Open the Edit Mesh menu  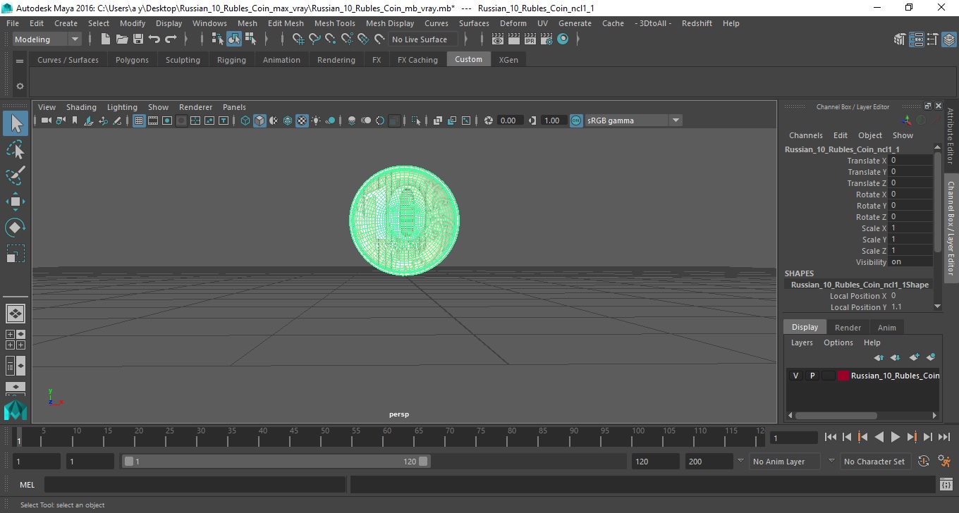click(286, 23)
